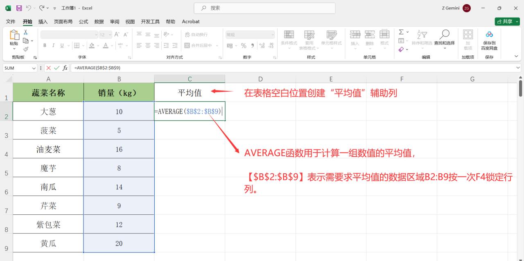Click the Percent Style icon
The image size is (524, 261).
[x=244, y=45]
